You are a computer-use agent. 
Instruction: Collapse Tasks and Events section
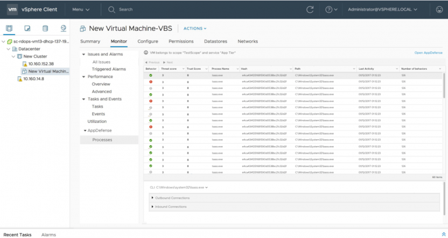tap(84, 99)
